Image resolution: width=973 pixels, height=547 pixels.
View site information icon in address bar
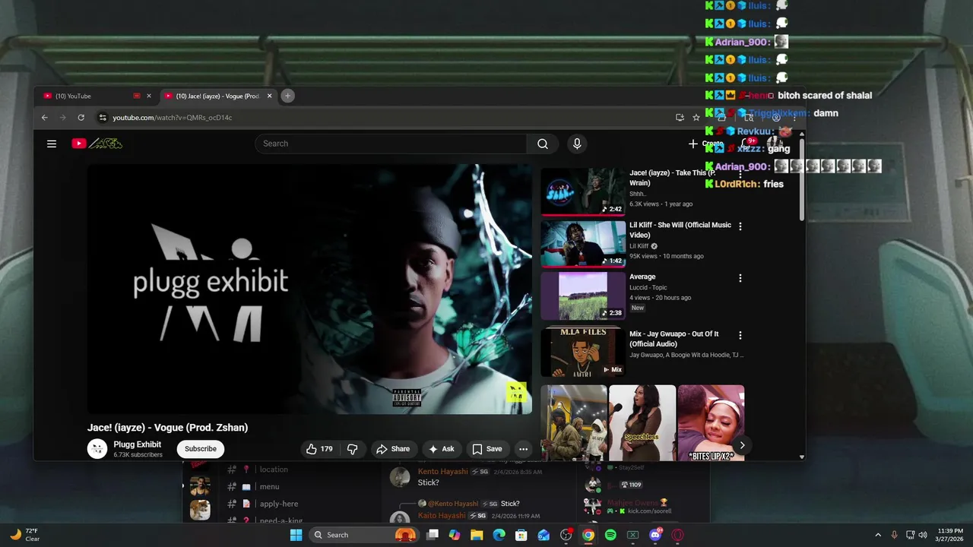pyautogui.click(x=103, y=118)
